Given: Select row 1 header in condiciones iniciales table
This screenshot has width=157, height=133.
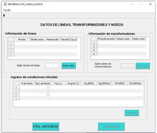Looking at the screenshot, I should click(x=16, y=87).
